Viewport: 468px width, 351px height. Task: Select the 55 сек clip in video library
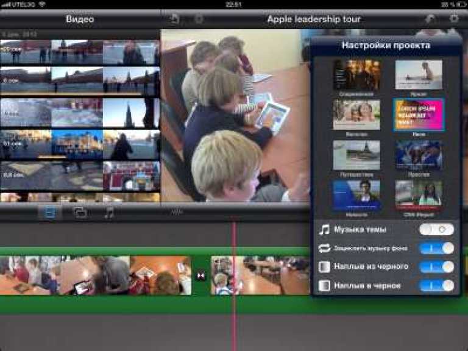pos(80,52)
